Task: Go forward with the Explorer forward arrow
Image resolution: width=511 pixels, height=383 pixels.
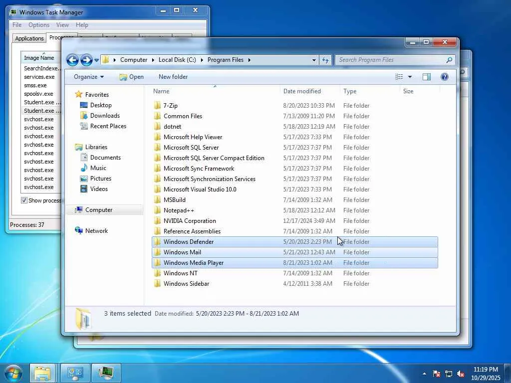Action: point(86,60)
